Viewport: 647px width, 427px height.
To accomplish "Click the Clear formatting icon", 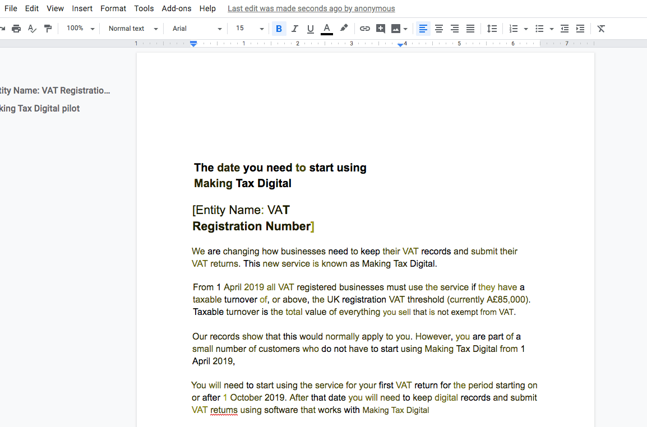I will (601, 29).
